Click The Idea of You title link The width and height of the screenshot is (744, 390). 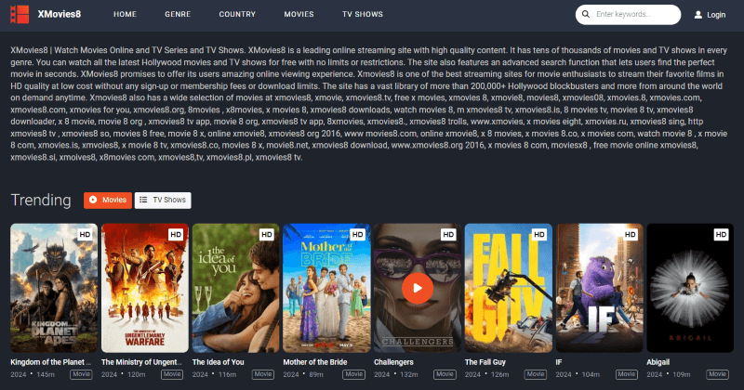point(219,362)
